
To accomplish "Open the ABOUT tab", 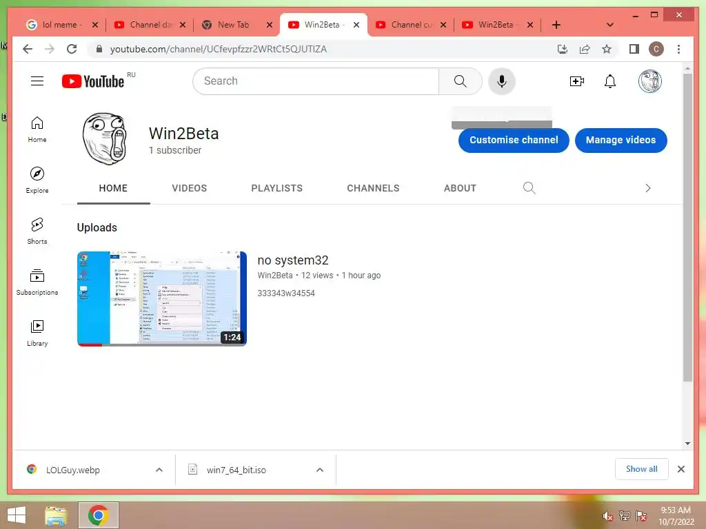I will coord(460,188).
